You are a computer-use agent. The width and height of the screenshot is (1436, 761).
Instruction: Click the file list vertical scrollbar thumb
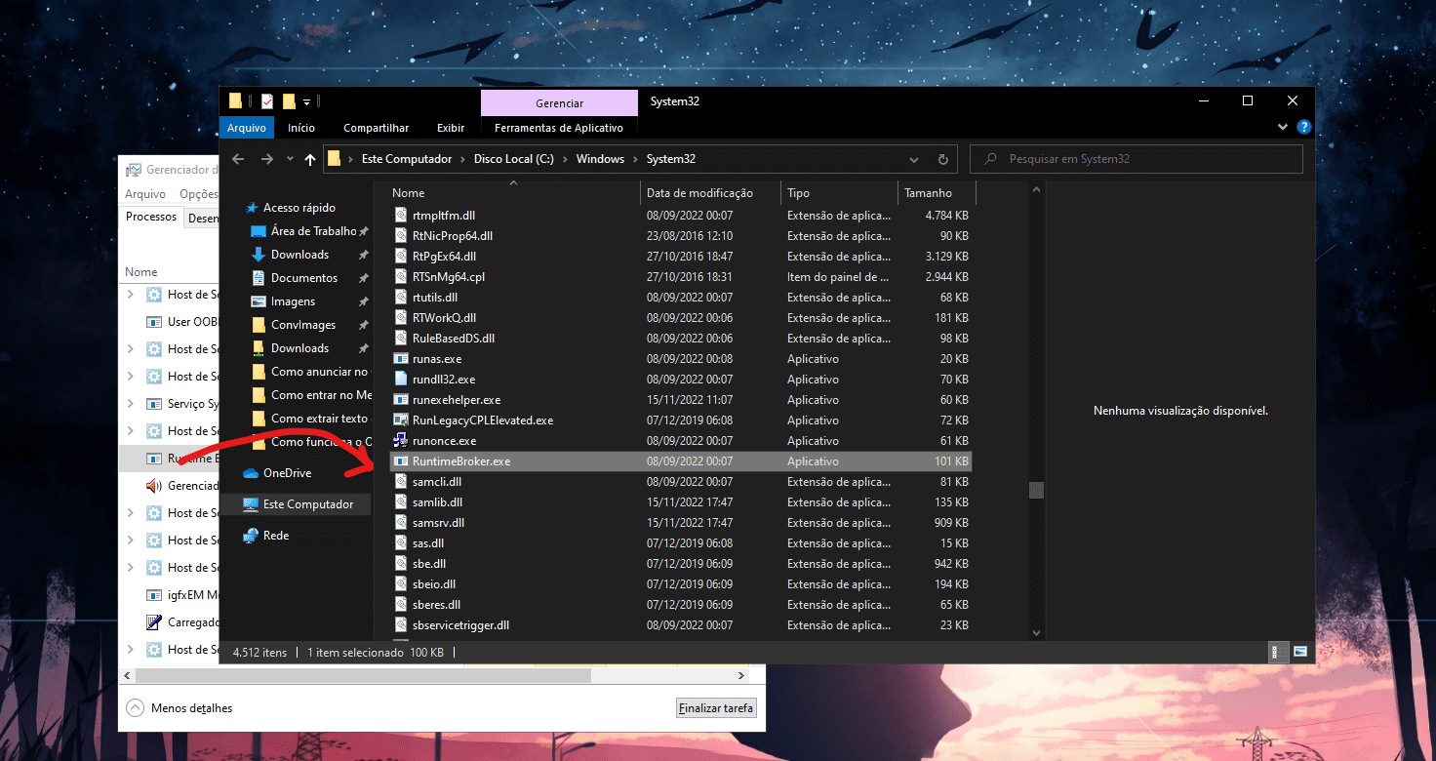[x=1036, y=491]
